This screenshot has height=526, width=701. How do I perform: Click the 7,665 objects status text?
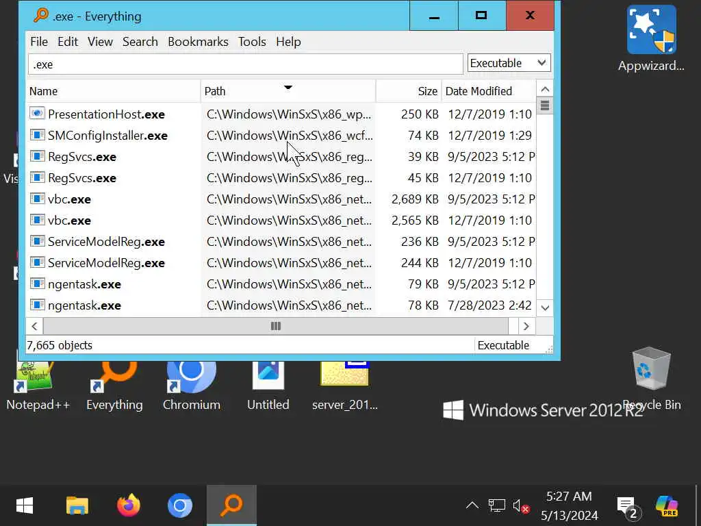[x=60, y=345]
